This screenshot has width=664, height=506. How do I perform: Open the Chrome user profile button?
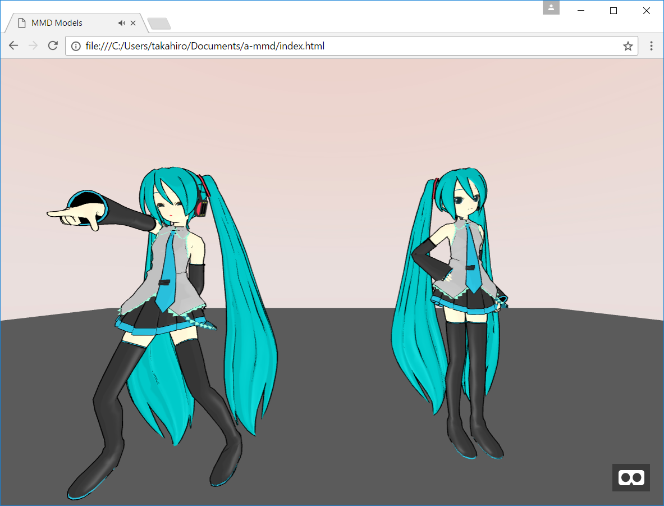coord(551,8)
